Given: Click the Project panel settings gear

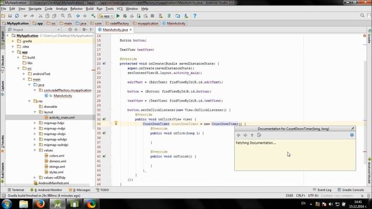Looking at the screenshot, I should (84, 30).
